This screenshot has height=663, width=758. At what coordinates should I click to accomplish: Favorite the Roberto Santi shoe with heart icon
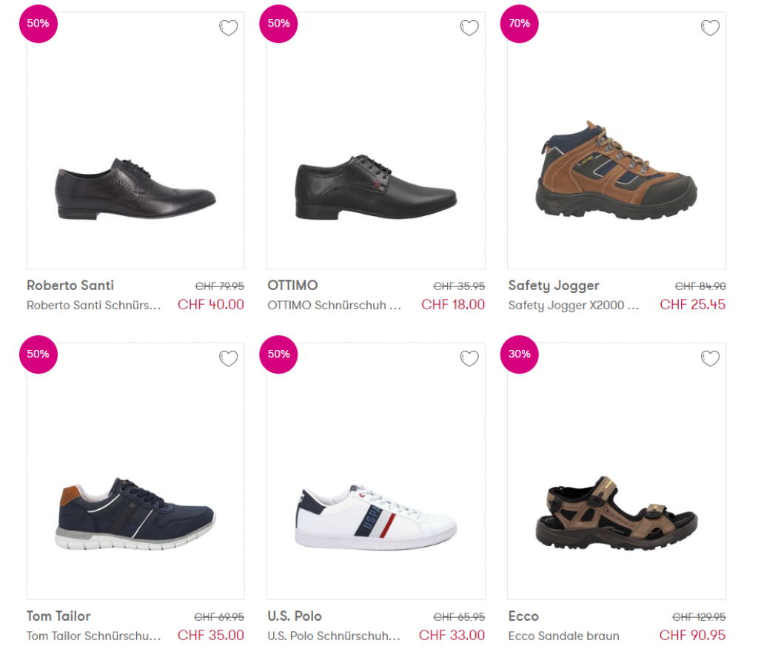(x=229, y=28)
